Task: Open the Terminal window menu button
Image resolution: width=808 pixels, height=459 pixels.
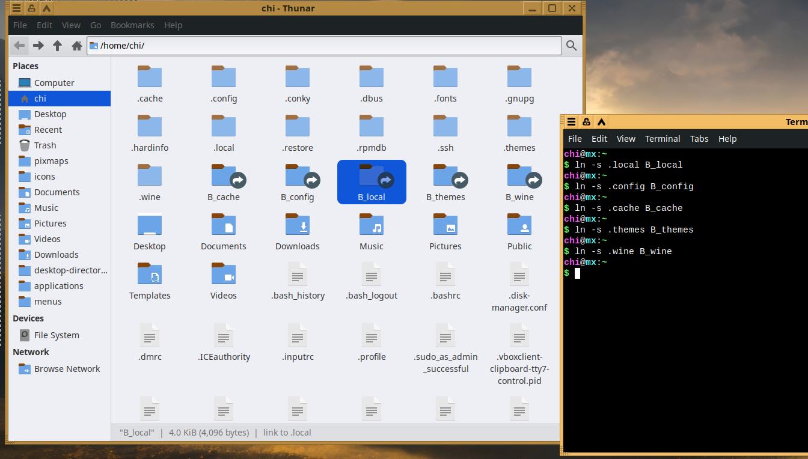Action: [571, 122]
